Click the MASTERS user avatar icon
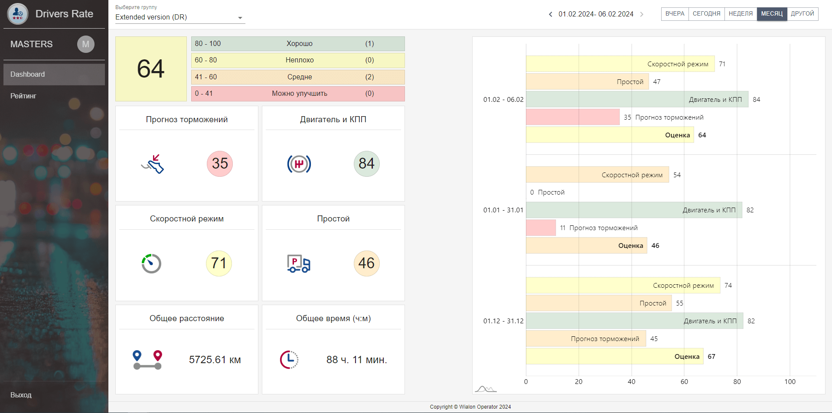The image size is (832, 413). (x=85, y=44)
